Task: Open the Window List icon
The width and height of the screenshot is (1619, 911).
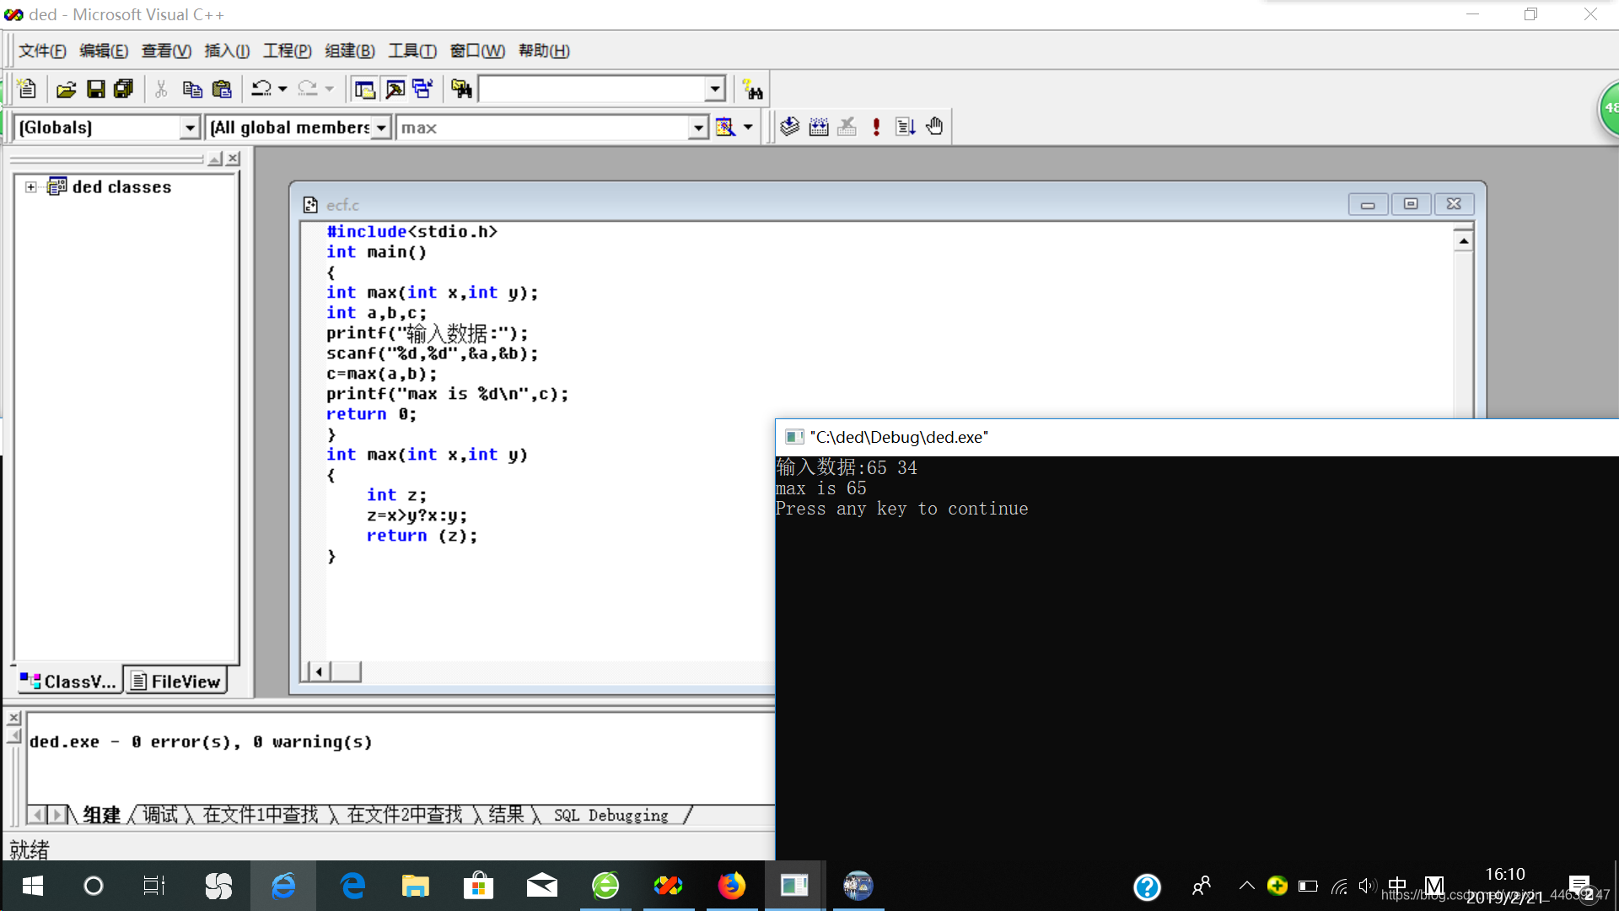Action: tap(422, 89)
